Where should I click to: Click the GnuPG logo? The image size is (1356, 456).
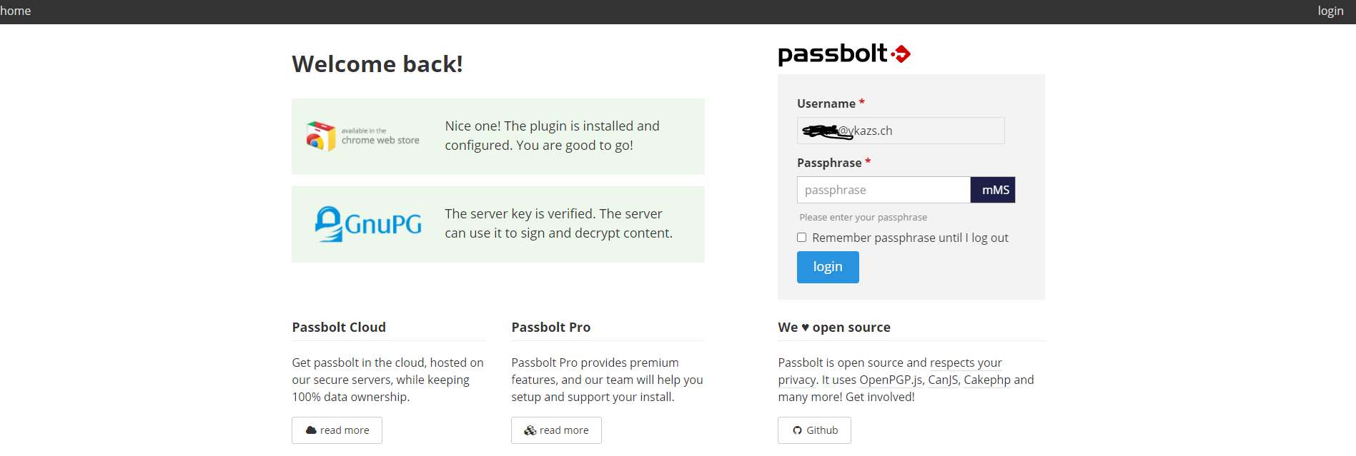coord(368,224)
